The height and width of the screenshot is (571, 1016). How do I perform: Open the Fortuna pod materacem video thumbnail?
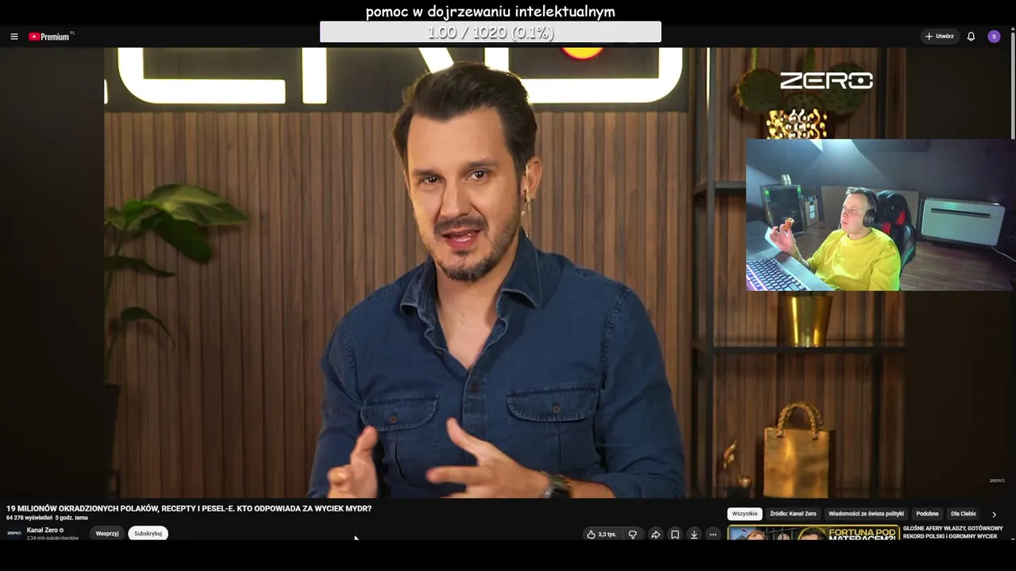coord(814,533)
